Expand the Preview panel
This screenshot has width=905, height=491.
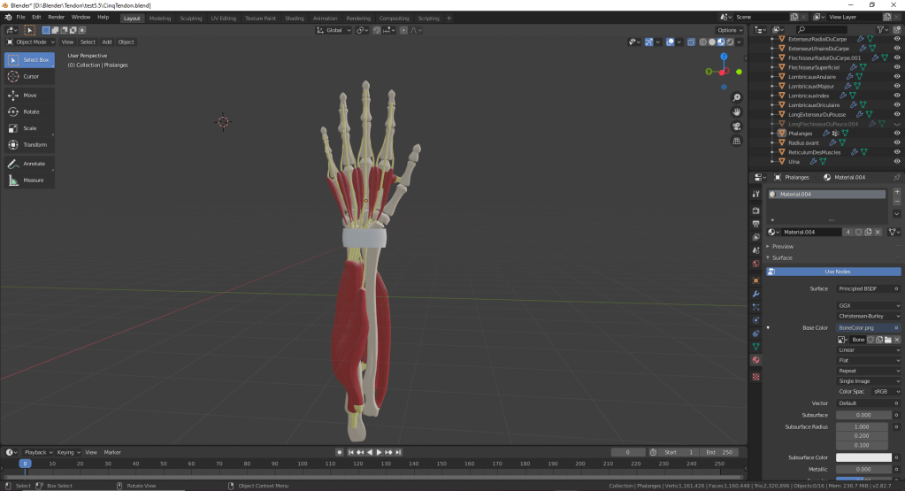pyautogui.click(x=782, y=246)
